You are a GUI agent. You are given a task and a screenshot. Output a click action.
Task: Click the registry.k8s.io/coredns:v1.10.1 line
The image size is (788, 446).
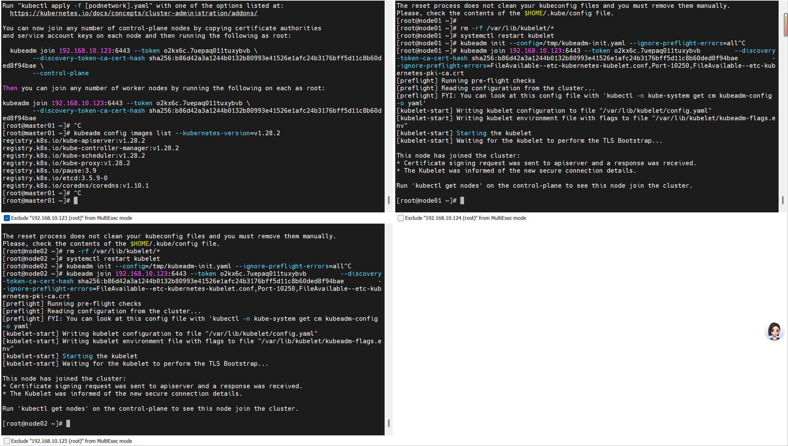tap(76, 186)
